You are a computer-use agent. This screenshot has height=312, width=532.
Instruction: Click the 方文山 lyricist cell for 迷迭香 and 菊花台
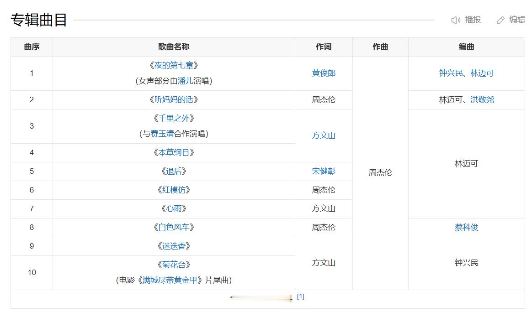[x=324, y=263]
